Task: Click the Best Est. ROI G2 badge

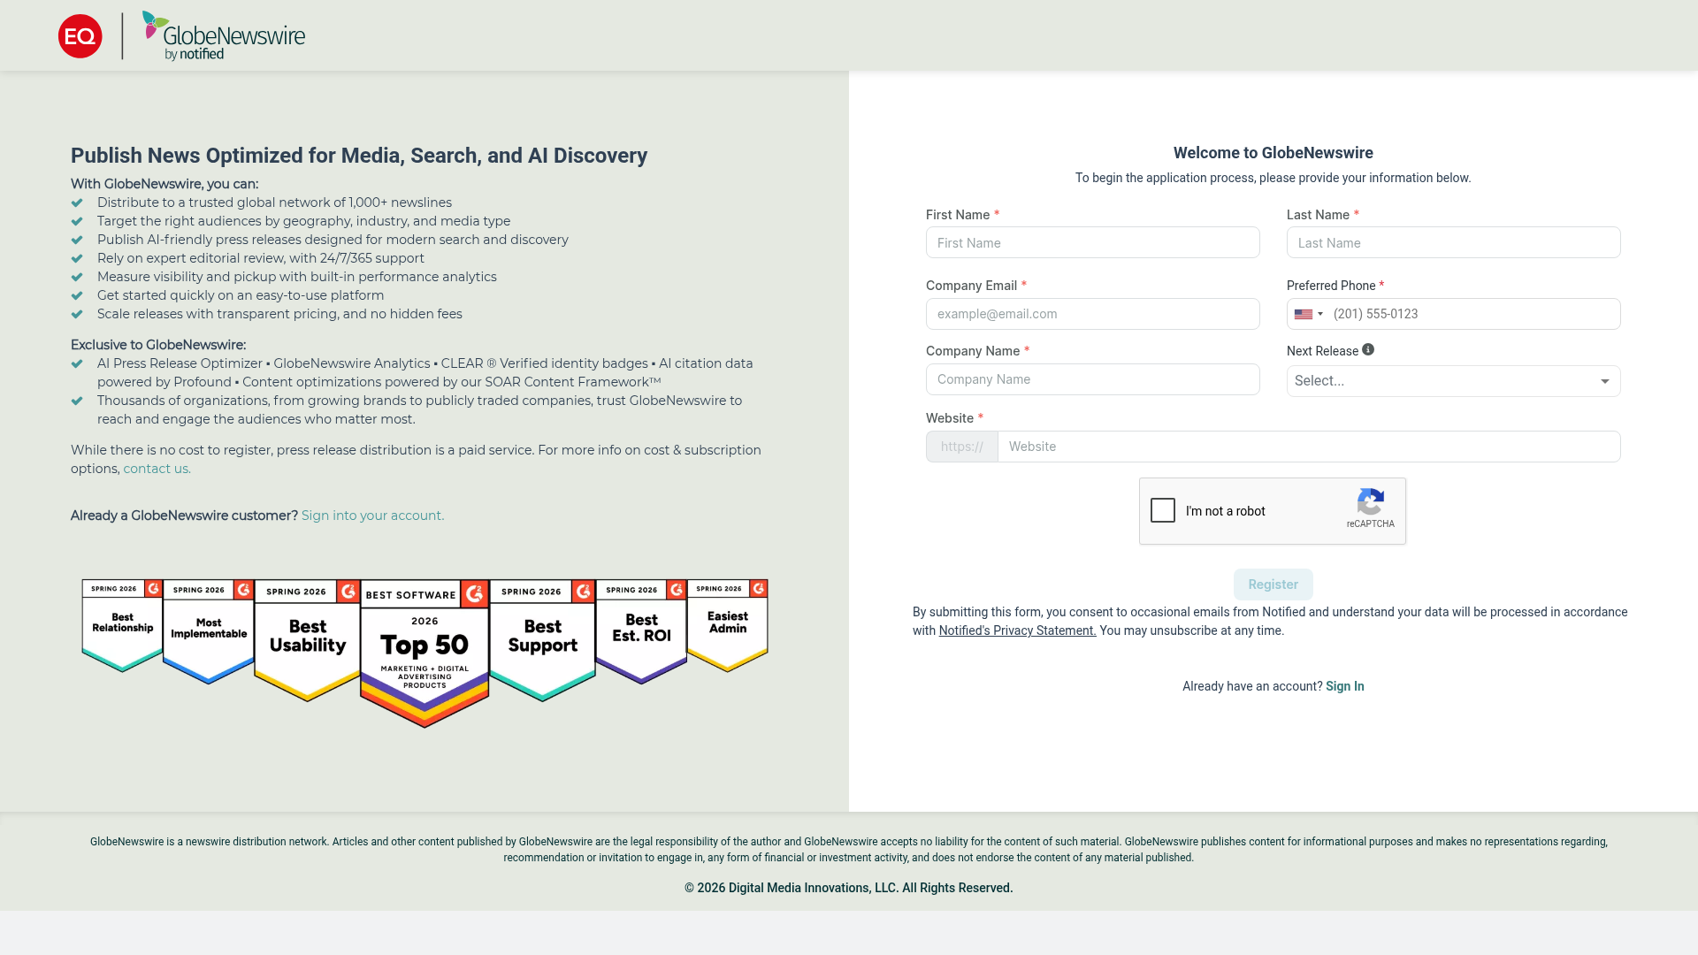Action: (x=641, y=631)
